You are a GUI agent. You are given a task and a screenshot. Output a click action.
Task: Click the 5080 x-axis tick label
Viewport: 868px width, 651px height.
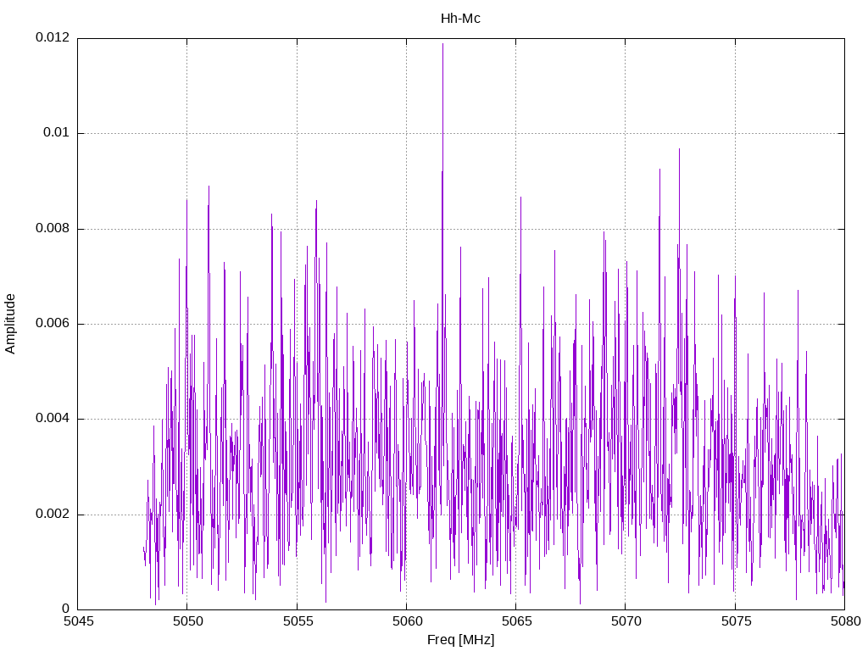click(x=846, y=621)
